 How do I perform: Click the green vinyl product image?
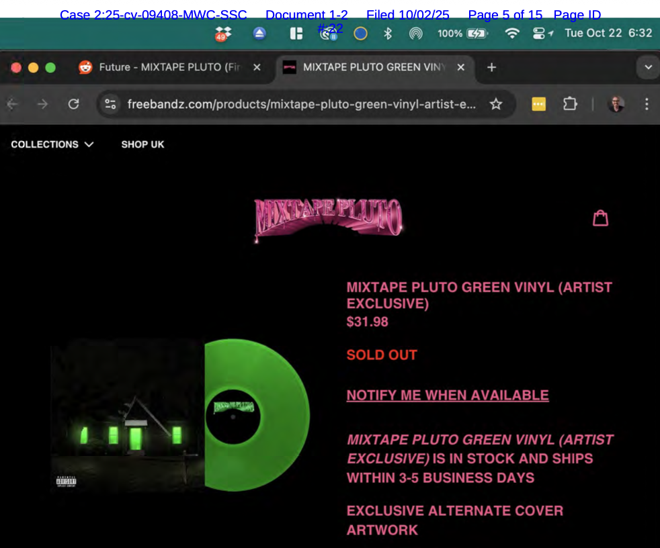click(x=181, y=415)
